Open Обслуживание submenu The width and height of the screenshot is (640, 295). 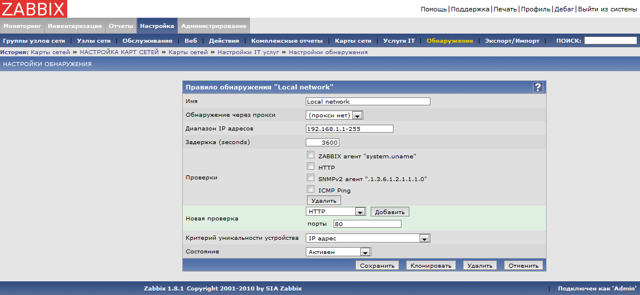(147, 41)
